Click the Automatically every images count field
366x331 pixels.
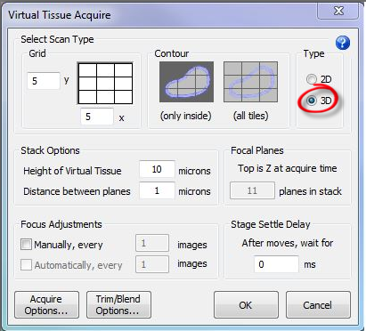coord(152,264)
